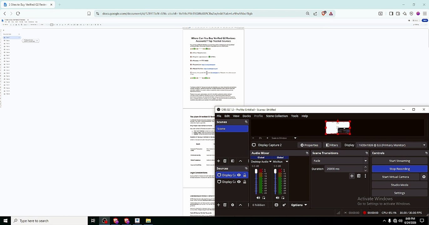Delete the selected source using the Sources trash icon

point(225,205)
